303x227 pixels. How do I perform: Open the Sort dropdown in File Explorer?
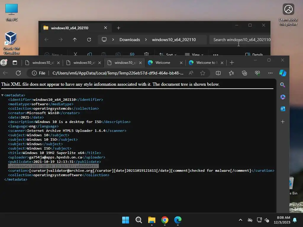pyautogui.click(x=167, y=54)
